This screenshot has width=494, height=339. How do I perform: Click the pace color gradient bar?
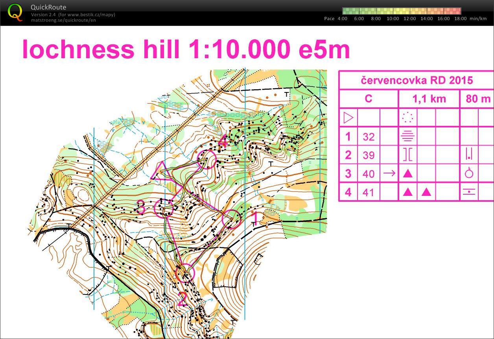pyautogui.click(x=402, y=11)
